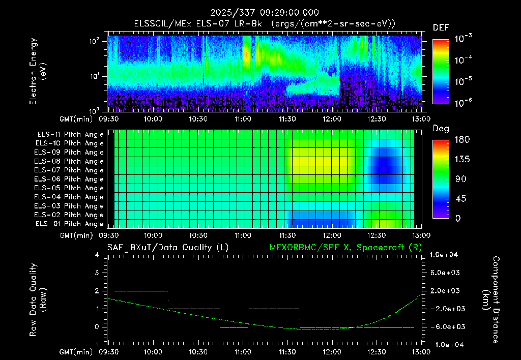This screenshot has height=360, width=521.
Task: Click the 10:30 tick label under the bottom plot
Action: pos(198,352)
